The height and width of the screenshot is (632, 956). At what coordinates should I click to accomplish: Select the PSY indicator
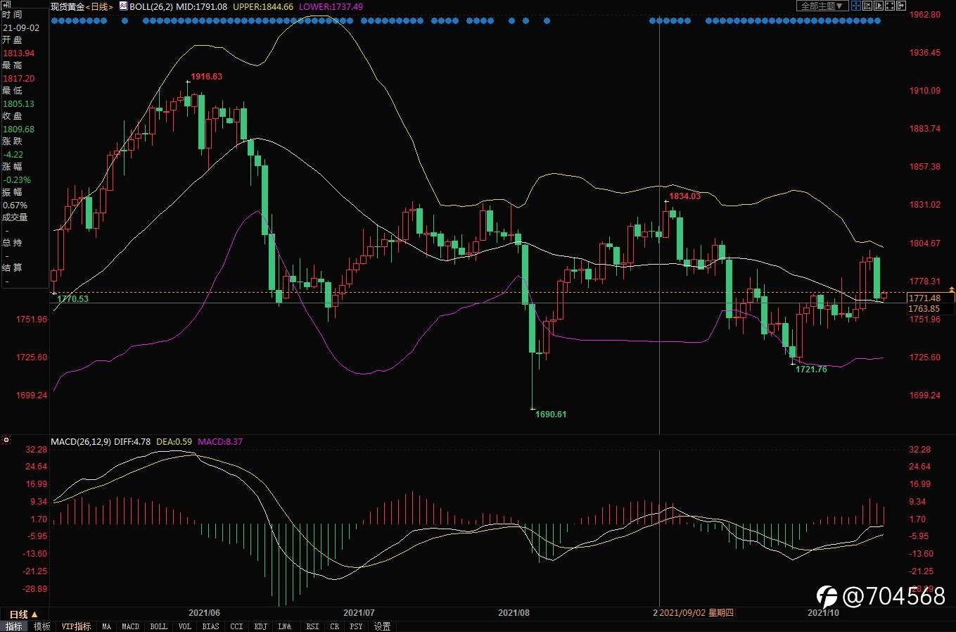point(356,626)
